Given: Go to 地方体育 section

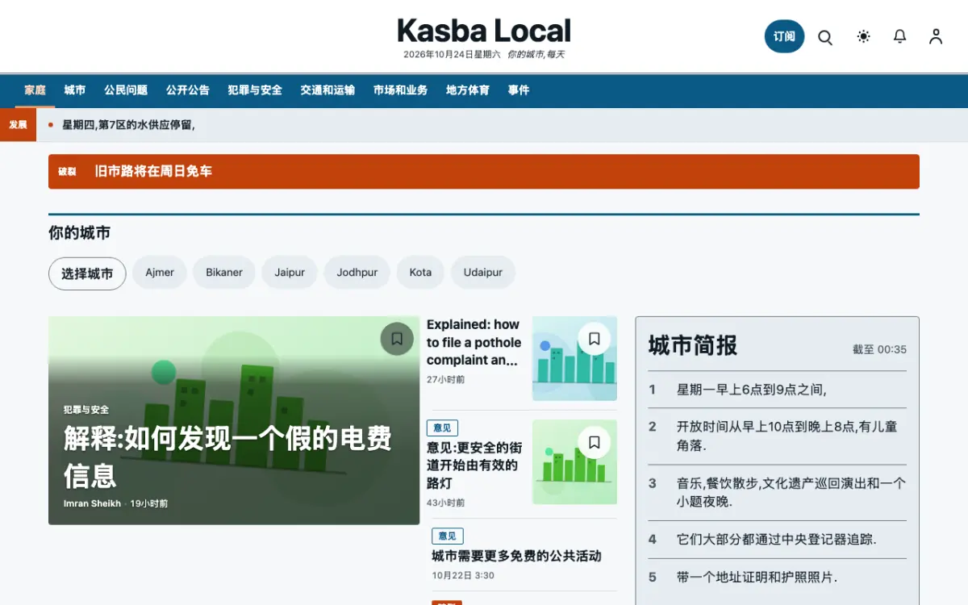Looking at the screenshot, I should coord(468,90).
